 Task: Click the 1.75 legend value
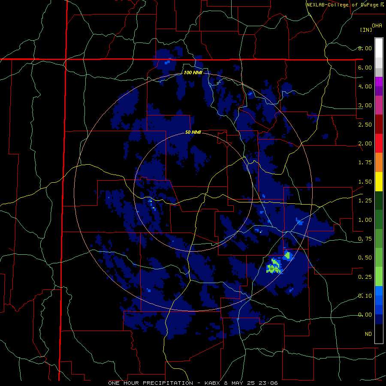[365, 163]
